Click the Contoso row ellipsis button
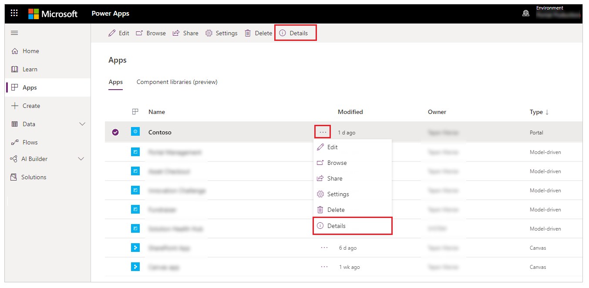 point(323,132)
